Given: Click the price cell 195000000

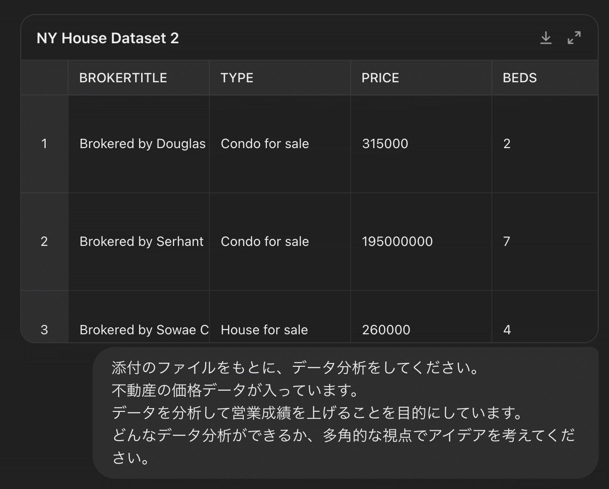Looking at the screenshot, I should tap(397, 242).
